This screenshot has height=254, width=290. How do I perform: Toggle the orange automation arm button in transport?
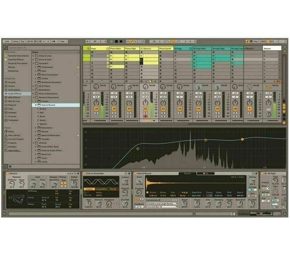point(132,41)
